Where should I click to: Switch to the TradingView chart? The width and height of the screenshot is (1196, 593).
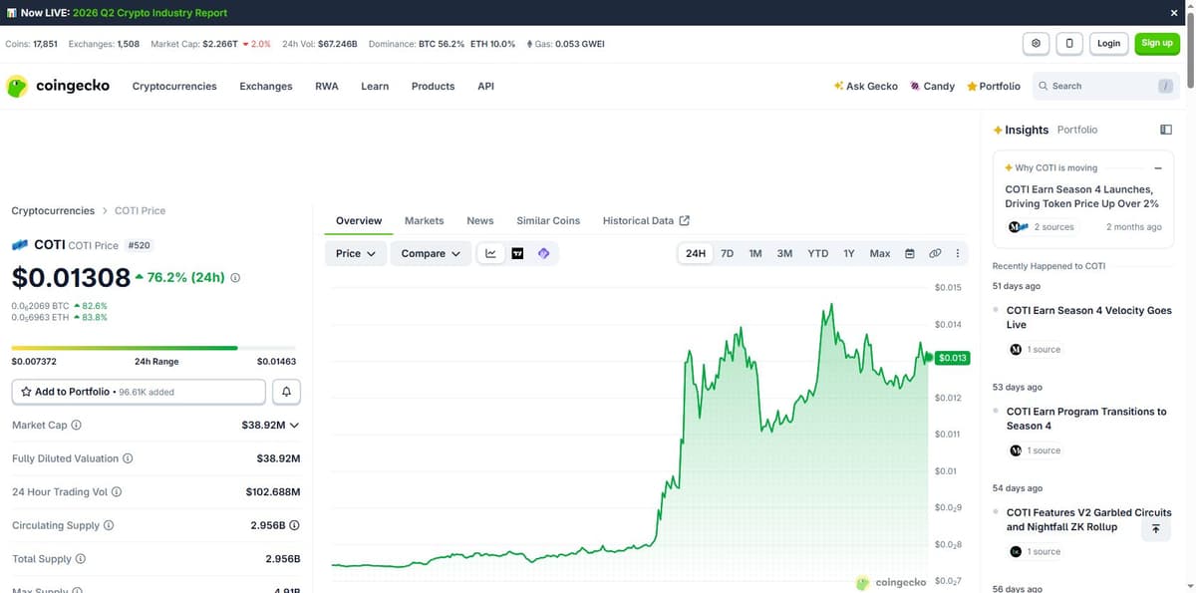tap(517, 253)
